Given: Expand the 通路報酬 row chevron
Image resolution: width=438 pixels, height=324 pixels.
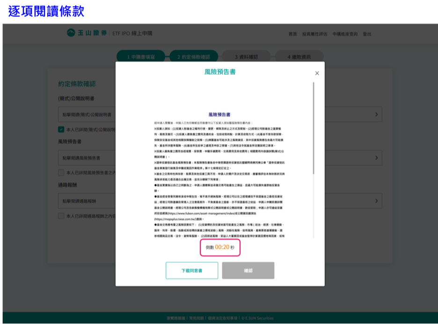Looking at the screenshot, I should click(x=376, y=201).
